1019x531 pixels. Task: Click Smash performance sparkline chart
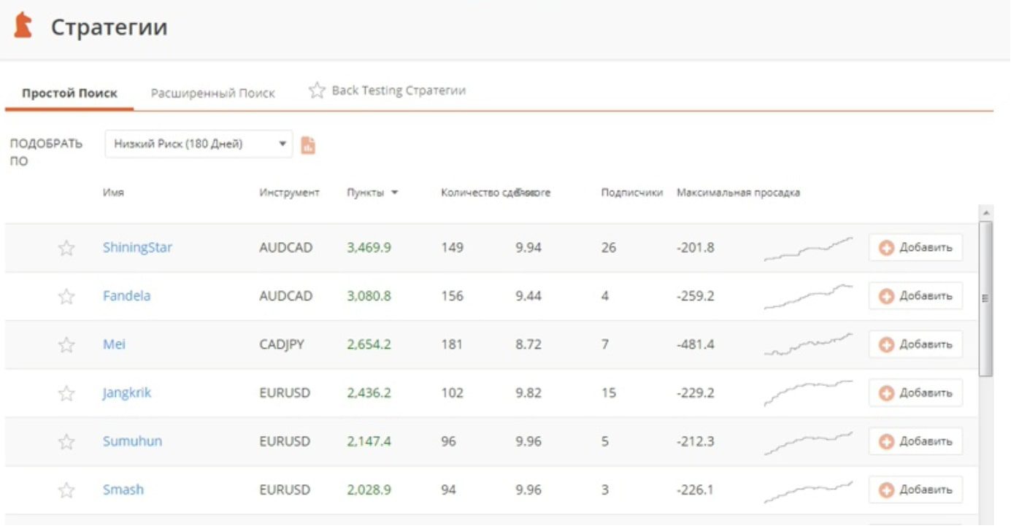point(808,490)
